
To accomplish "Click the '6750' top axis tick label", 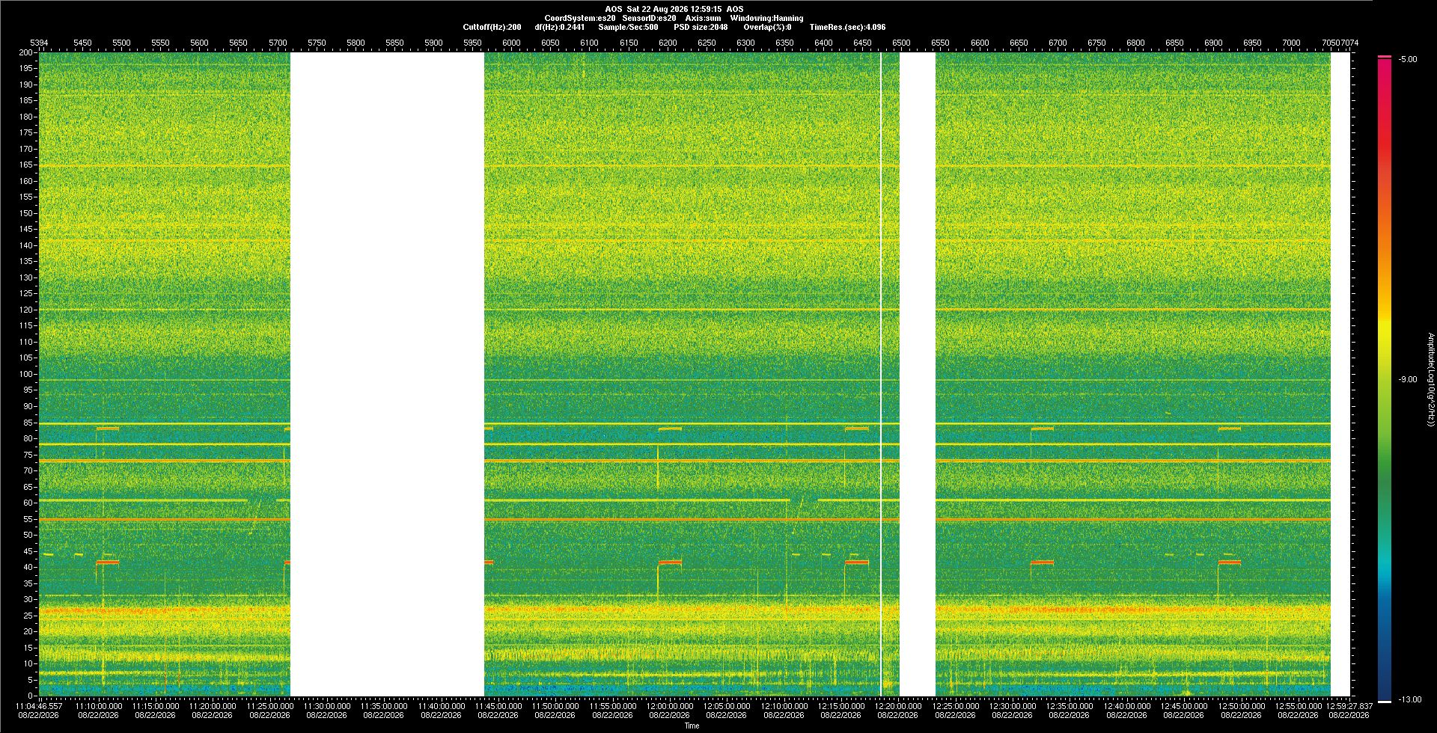I will click(x=1096, y=43).
